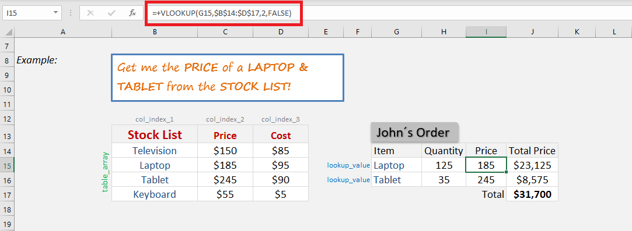The image size is (632, 231).
Task: Select the Television cost cell $85
Action: [x=281, y=151]
